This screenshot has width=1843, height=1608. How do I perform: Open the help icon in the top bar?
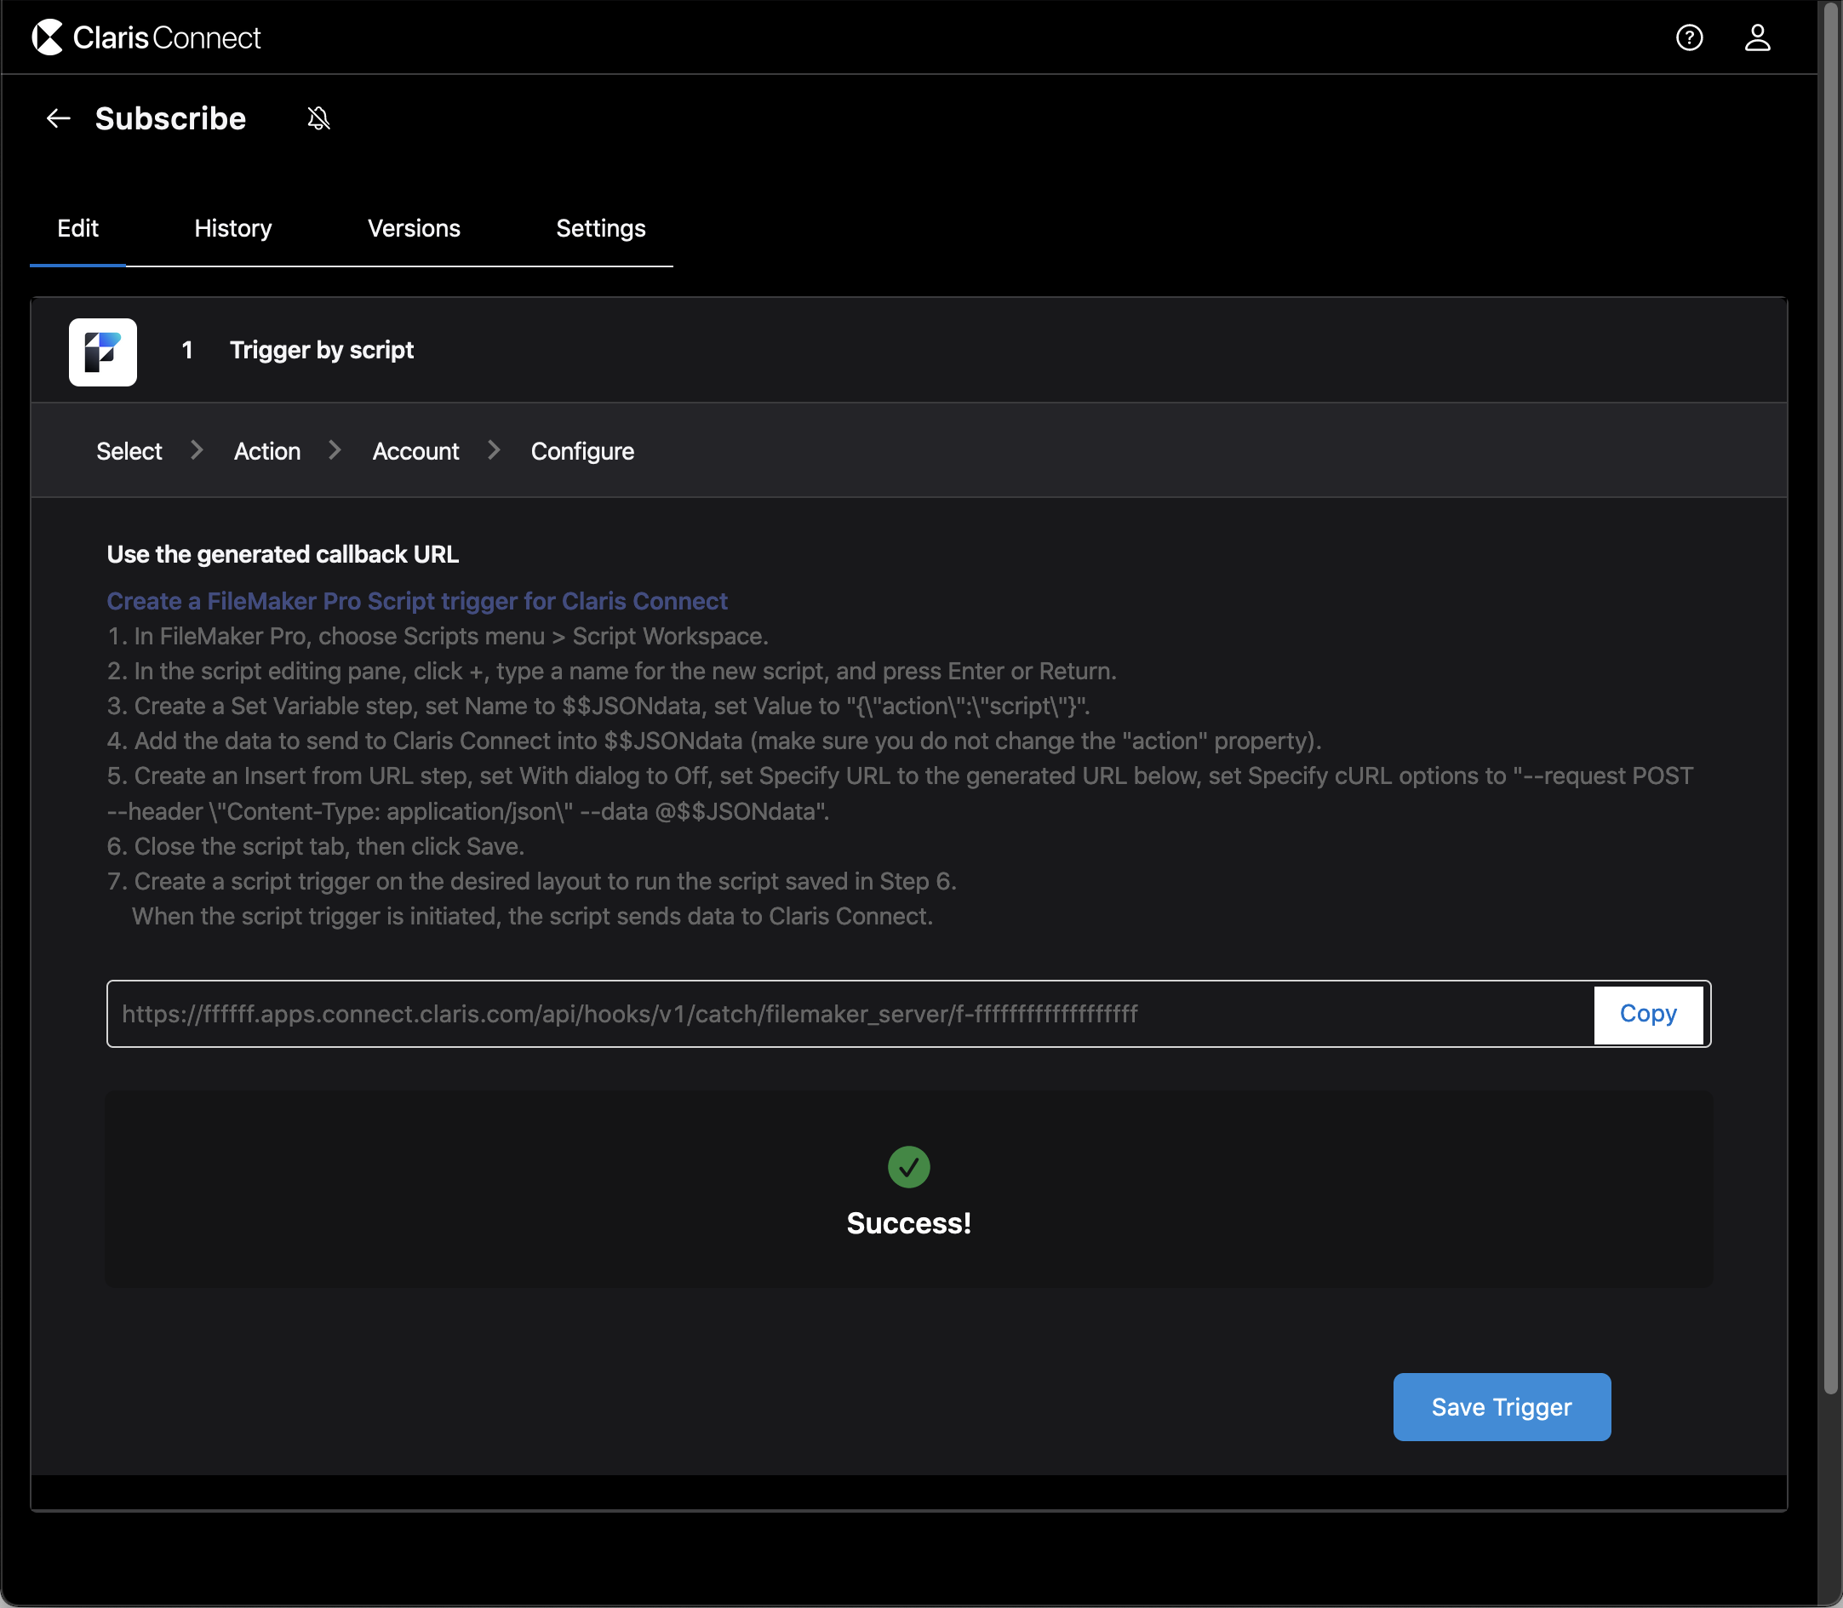(x=1691, y=37)
